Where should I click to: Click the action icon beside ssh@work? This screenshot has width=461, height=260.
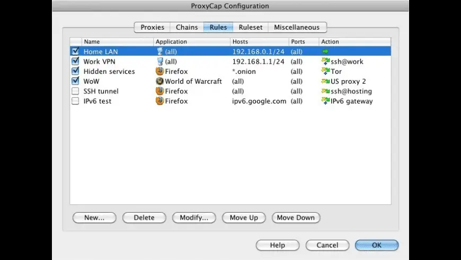click(325, 61)
